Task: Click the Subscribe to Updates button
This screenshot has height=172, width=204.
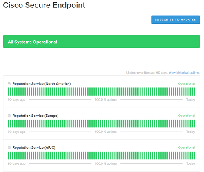Action: [175, 20]
